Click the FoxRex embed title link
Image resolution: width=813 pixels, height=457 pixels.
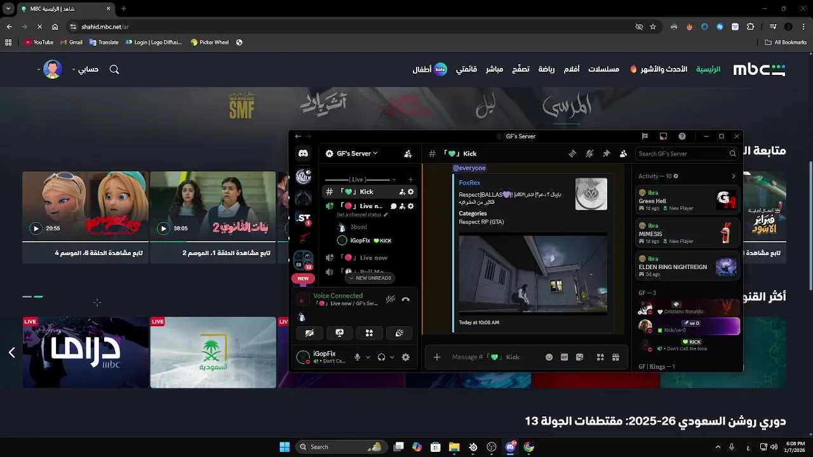click(469, 183)
